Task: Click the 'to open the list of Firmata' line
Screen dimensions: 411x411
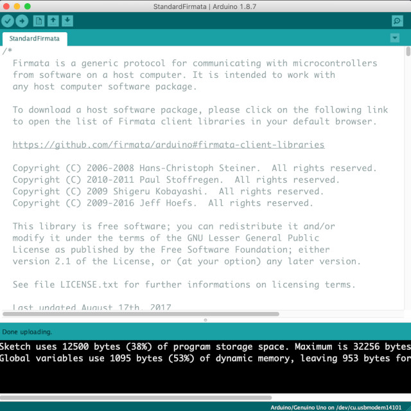Action: tap(195, 122)
